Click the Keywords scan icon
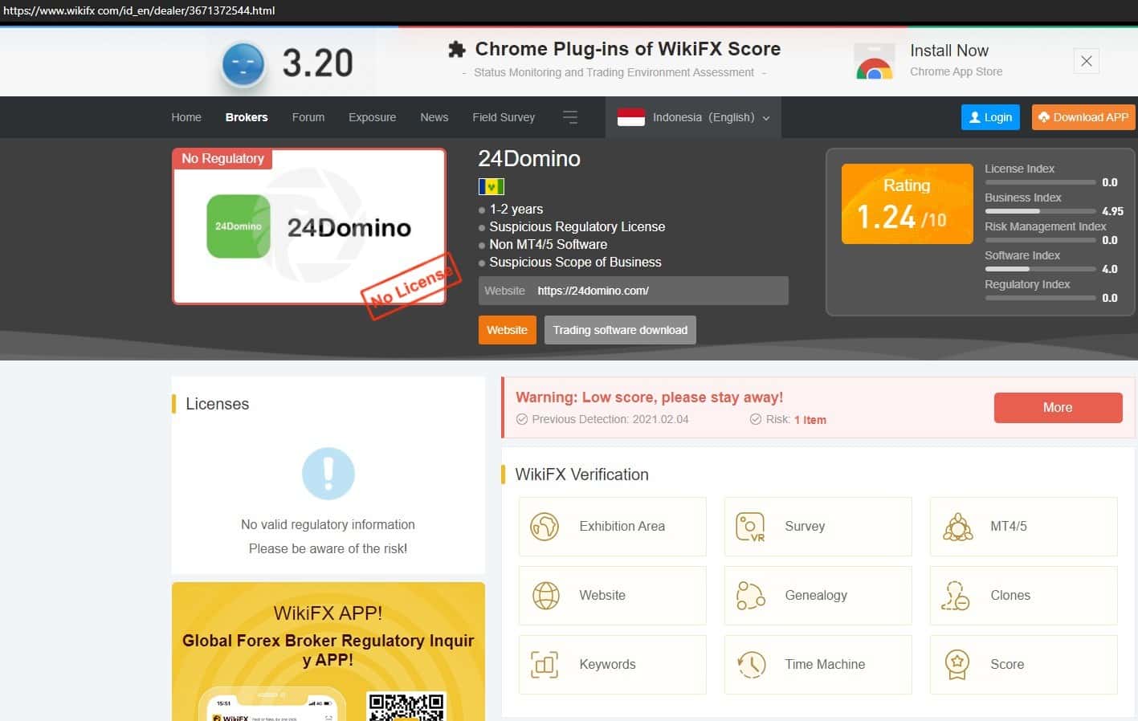This screenshot has width=1138, height=721. 545,665
